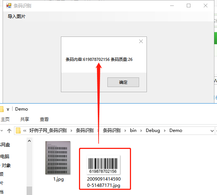Select the Demo breadcrumb segment
Screen dimensions: 217x195
(176, 130)
